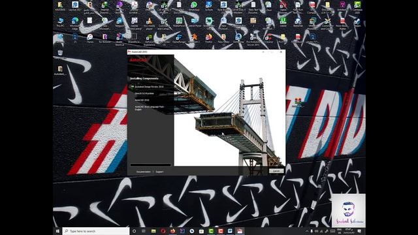Select Betternet desktop shortcut
Screen dimensions: 418x235
coord(298,22)
